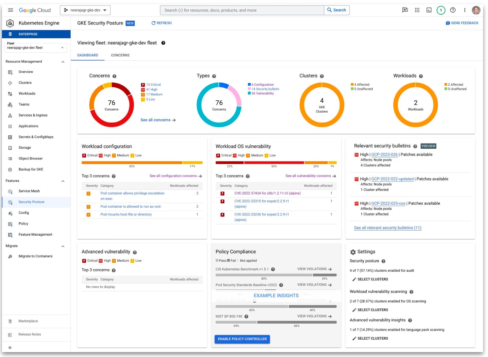
Task: Click the Workloads sidebar icon
Action: pos(10,93)
